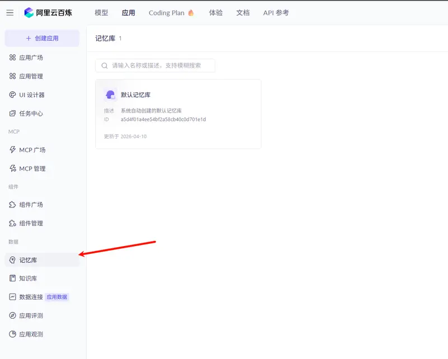The height and width of the screenshot is (359, 448).
Task: Open the MCP 管理 icon
Action: coord(12,168)
